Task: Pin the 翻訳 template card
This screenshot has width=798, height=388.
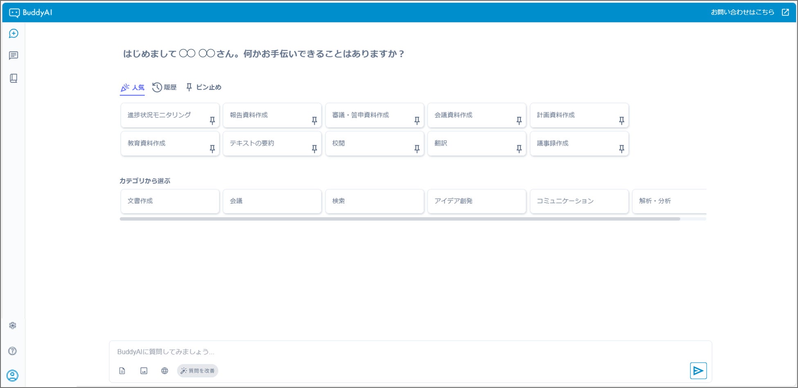Action: 519,149
